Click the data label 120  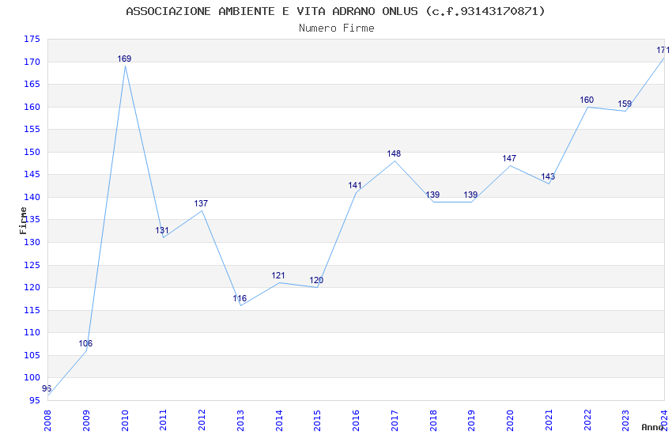316,280
